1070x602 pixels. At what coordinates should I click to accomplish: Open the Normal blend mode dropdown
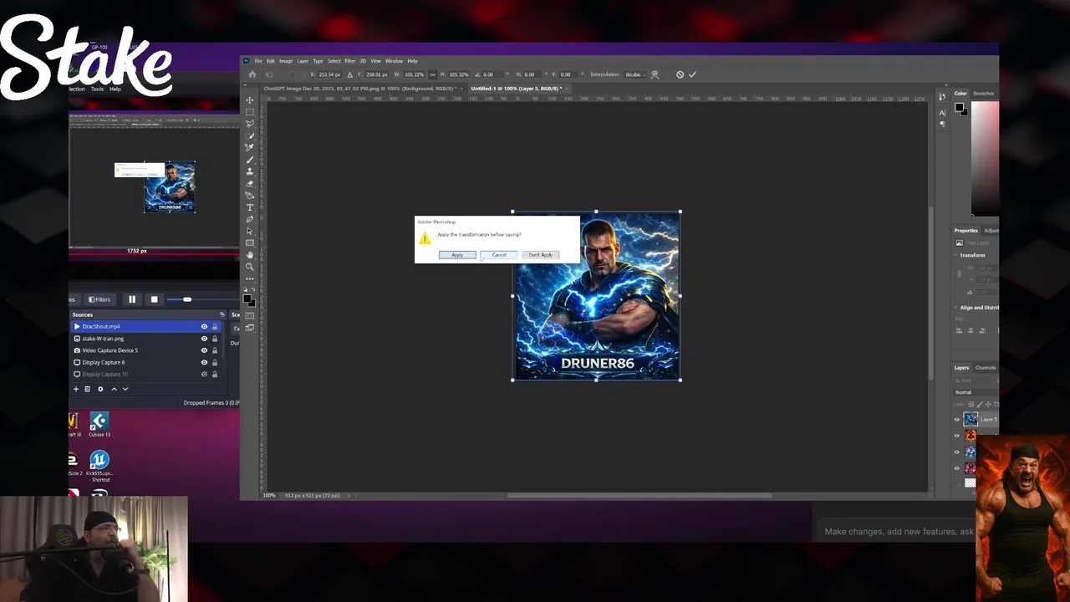[974, 392]
